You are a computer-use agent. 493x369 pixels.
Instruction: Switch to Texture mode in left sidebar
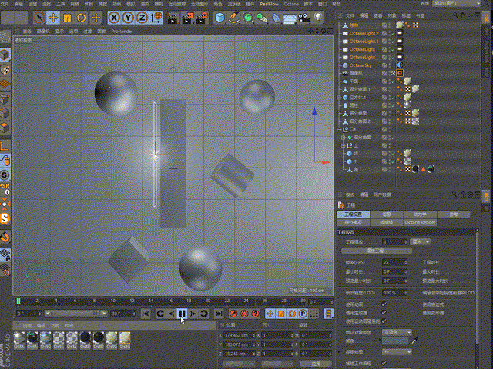pos(5,69)
